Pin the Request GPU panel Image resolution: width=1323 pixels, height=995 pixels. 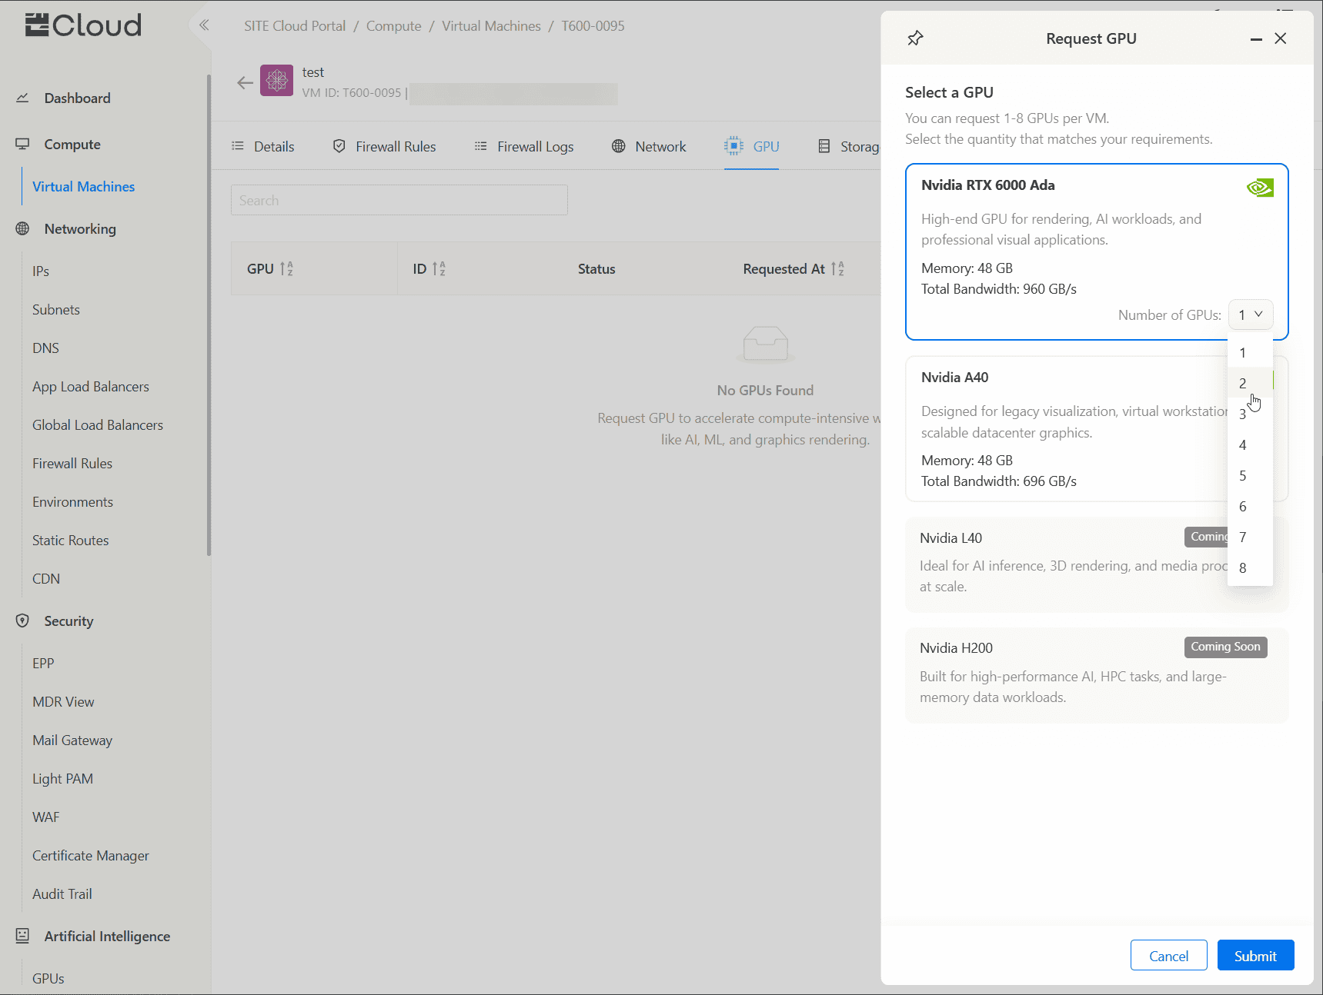(915, 38)
